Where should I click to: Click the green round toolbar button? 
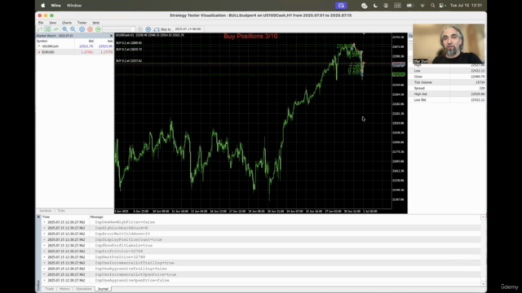(98, 29)
